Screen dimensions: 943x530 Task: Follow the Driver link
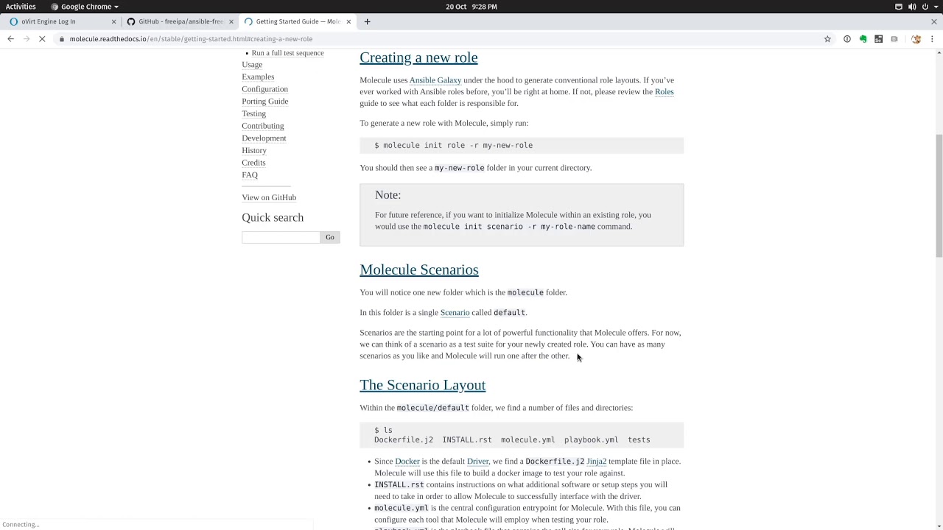477,462
